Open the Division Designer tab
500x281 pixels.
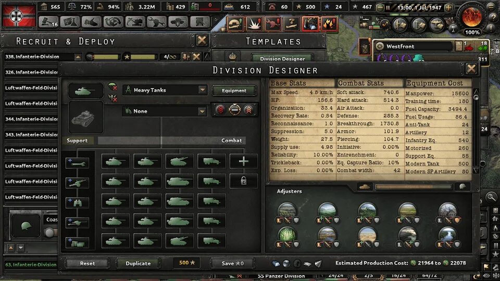click(x=282, y=59)
